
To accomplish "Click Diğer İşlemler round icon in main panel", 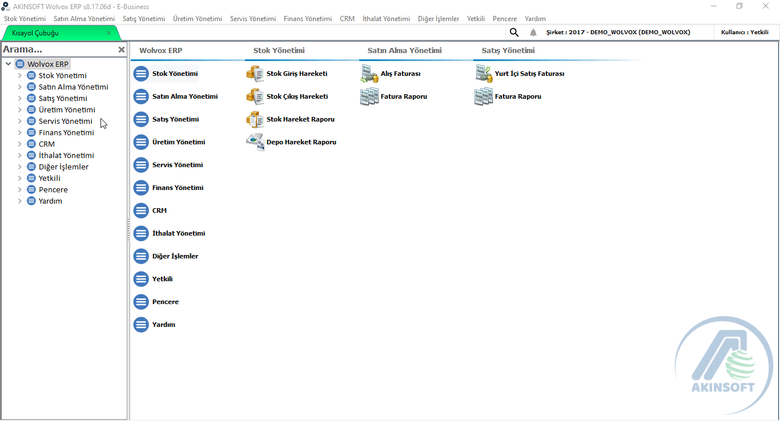I will [x=141, y=256].
